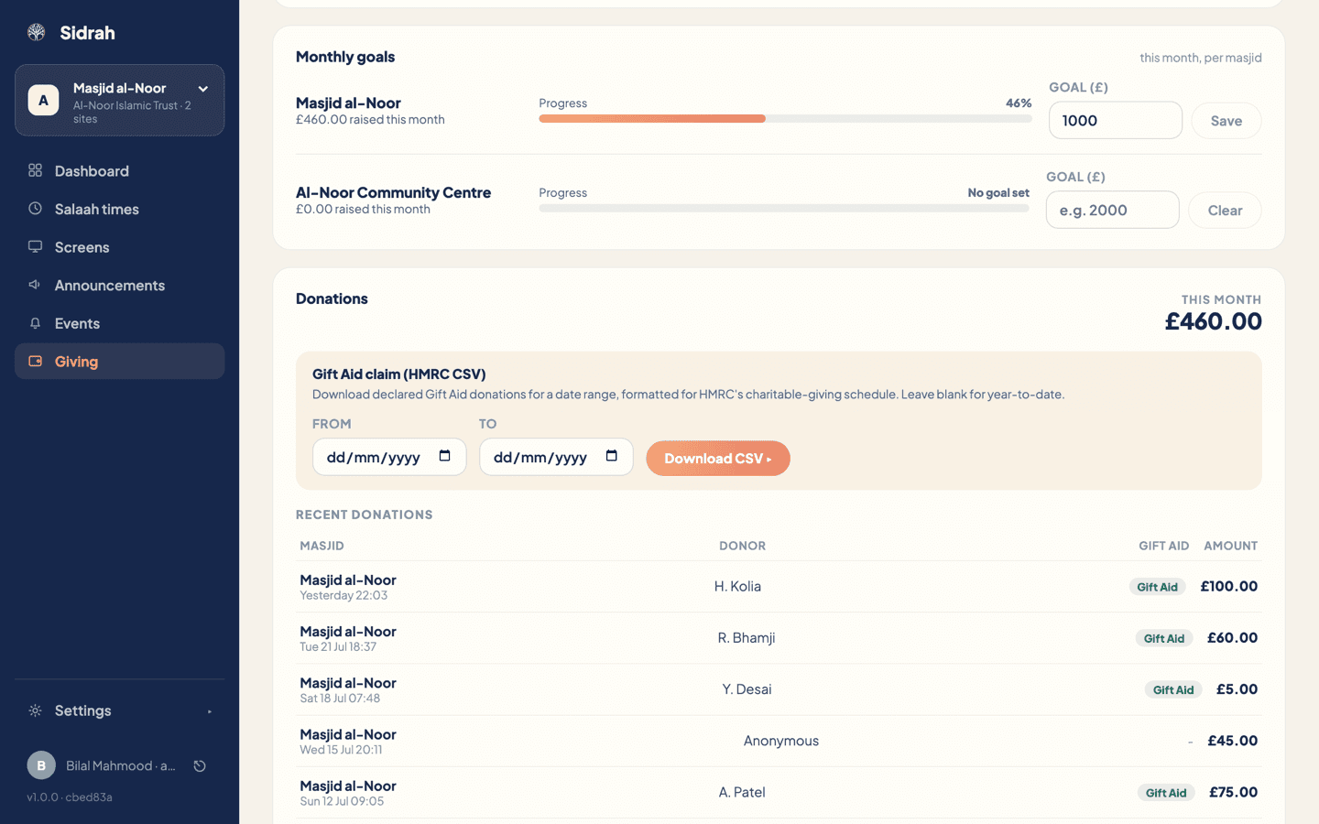Click the timestamp Wed 15 Jul 20:11

tap(341, 749)
